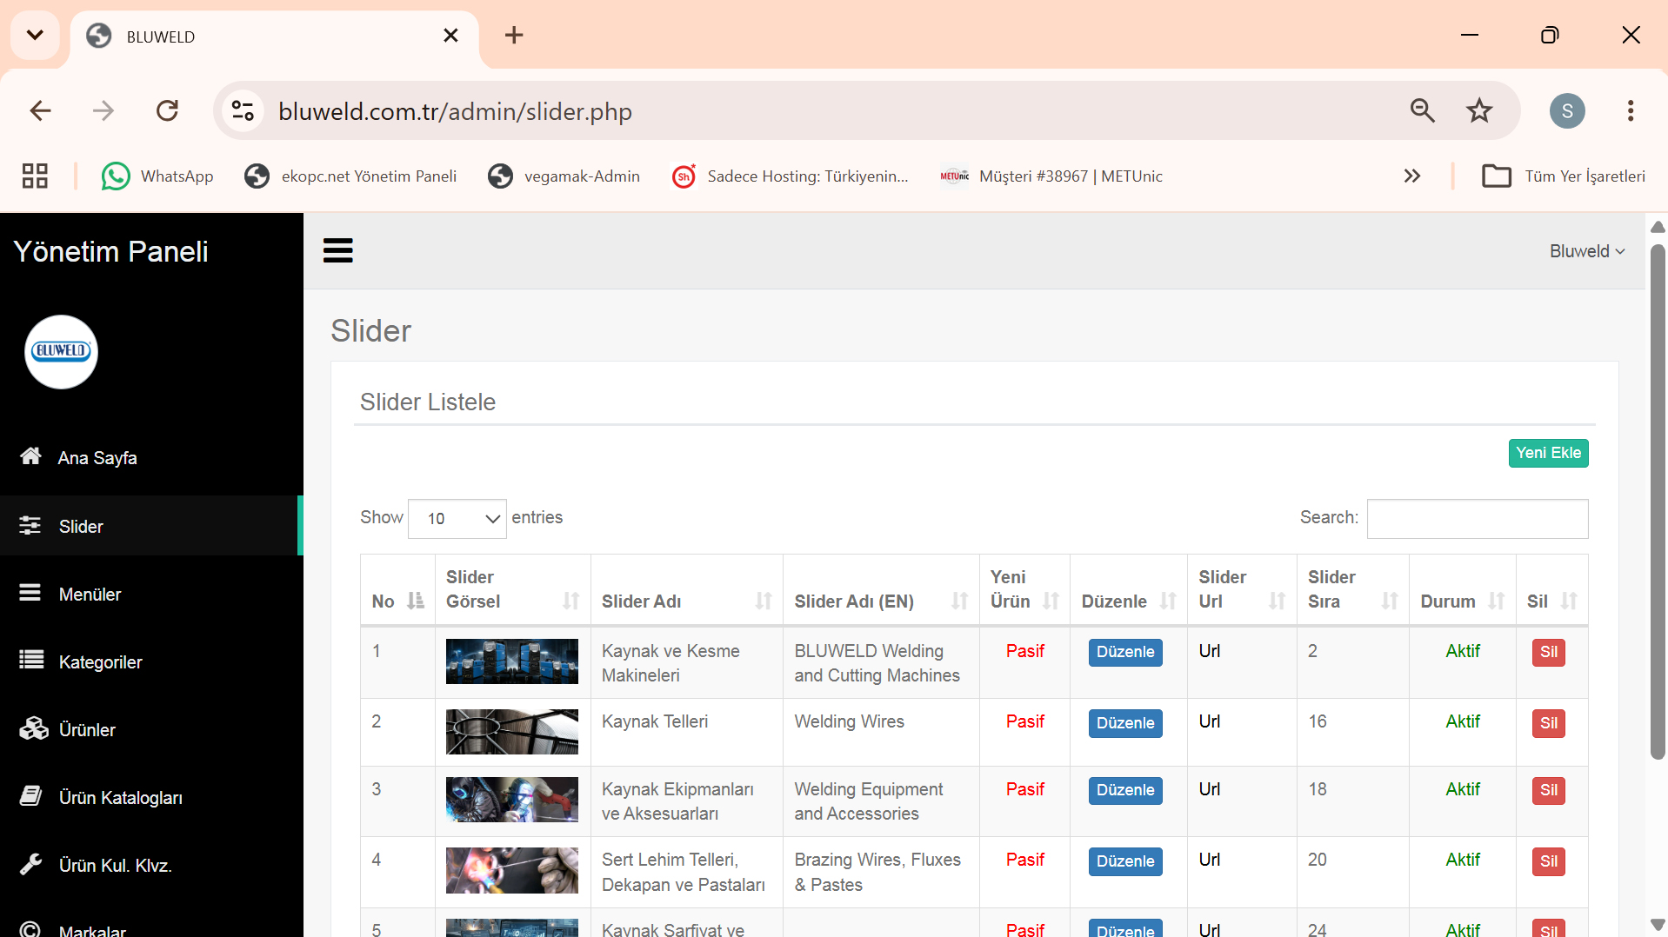Image resolution: width=1668 pixels, height=937 pixels.
Task: Click the green Yeni Ekle button
Action: (x=1548, y=453)
